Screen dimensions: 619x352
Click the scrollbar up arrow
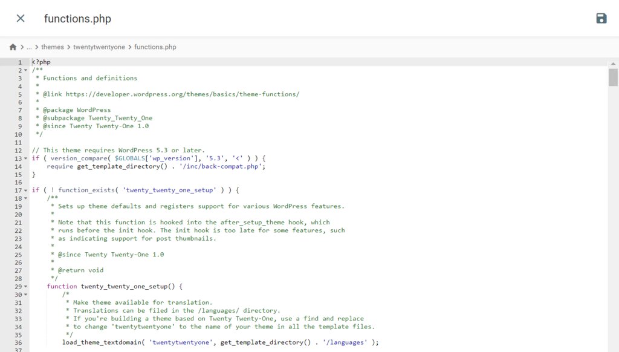(x=613, y=64)
